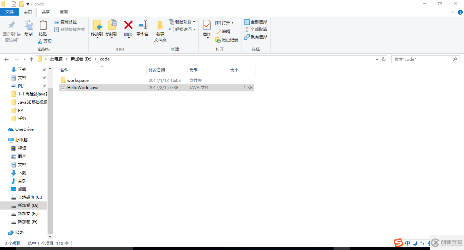Select OneDrive in navigation pane

pyautogui.click(x=24, y=129)
